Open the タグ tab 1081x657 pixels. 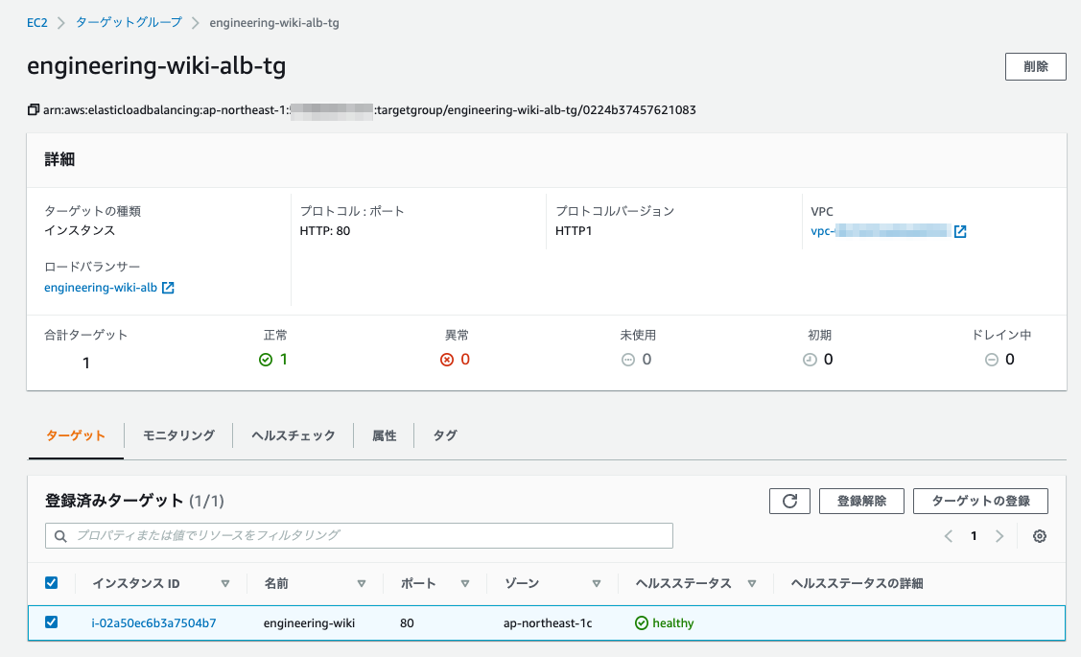pos(445,435)
